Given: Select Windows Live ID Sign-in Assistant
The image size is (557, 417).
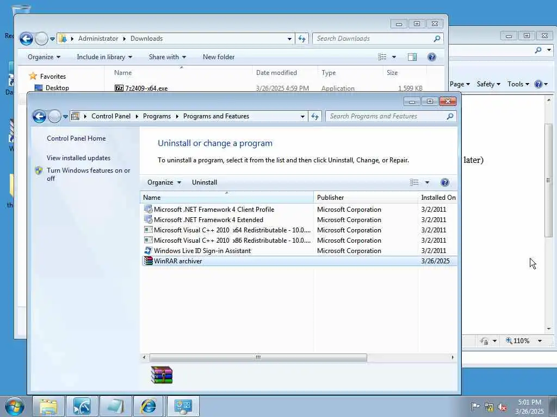Looking at the screenshot, I should click(x=299, y=250).
